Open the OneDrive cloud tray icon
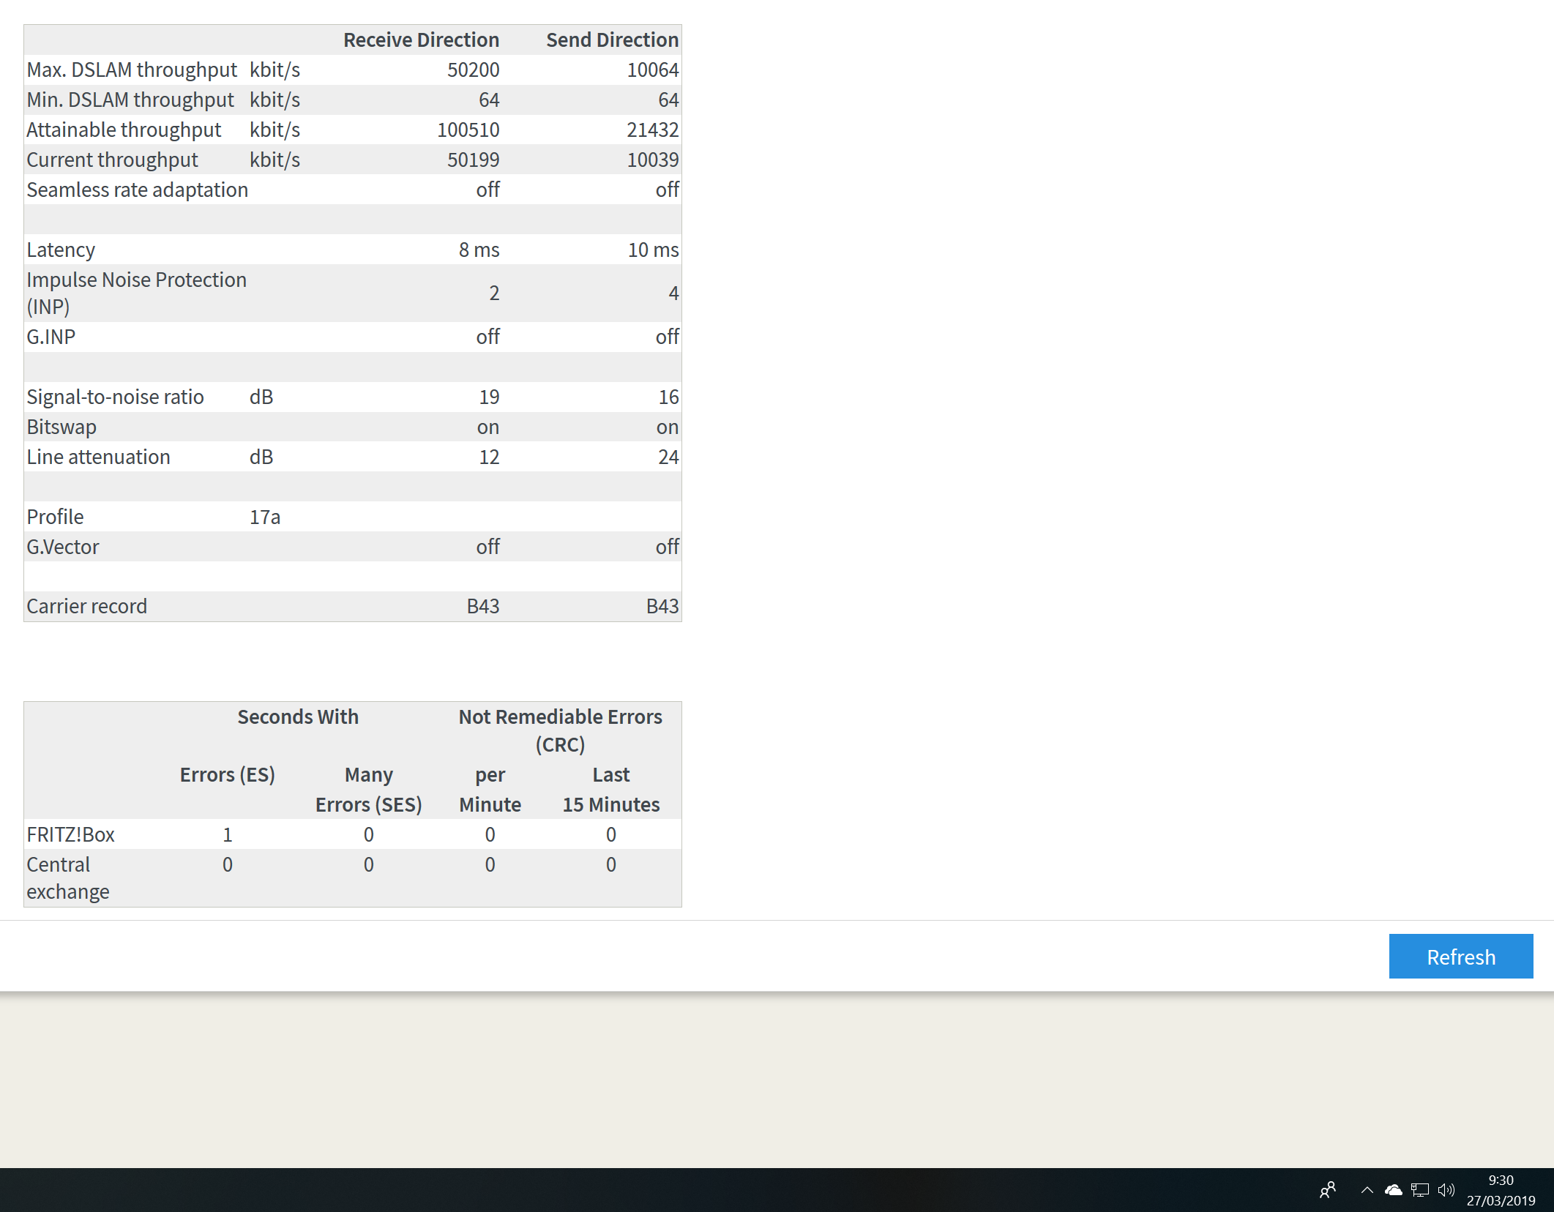Viewport: 1554px width, 1212px height. [x=1393, y=1190]
